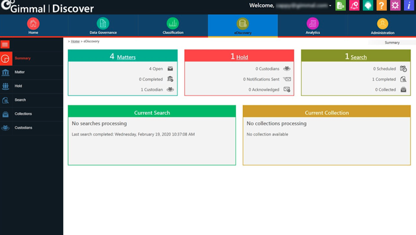Click the Collections box sidebar icon
This screenshot has height=235, width=416.
pyautogui.click(x=6, y=114)
